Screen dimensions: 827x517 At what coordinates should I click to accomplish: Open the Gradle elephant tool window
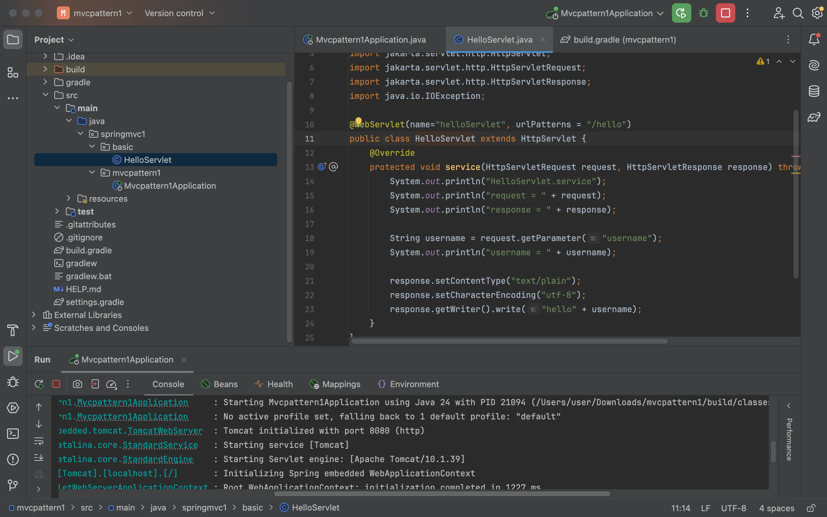814,117
